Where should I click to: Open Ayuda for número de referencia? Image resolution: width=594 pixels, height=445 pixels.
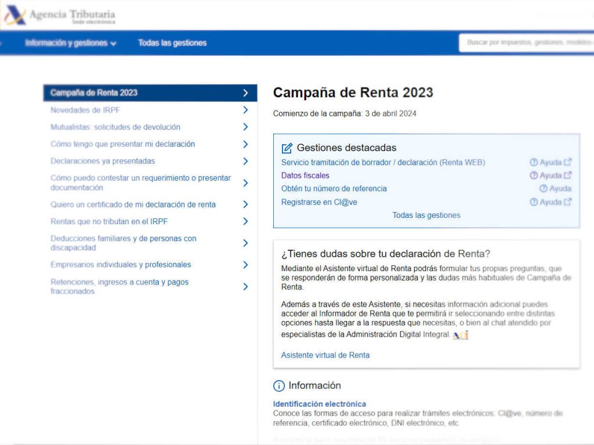(560, 189)
